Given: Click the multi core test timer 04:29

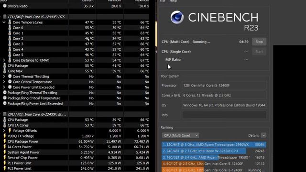Looking at the screenshot, I should tap(244, 42).
